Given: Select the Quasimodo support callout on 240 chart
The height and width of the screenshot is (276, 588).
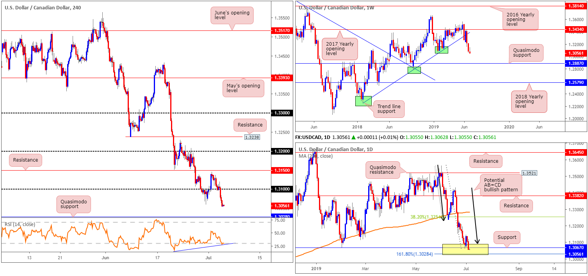Looking at the screenshot, I should 74,205.
